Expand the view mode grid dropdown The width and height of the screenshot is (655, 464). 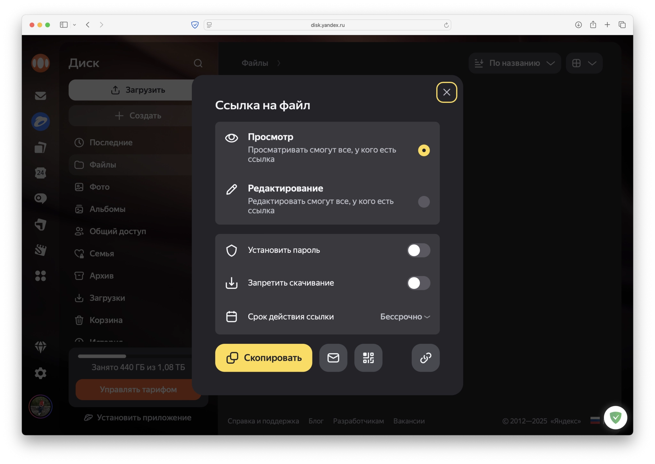pos(584,63)
